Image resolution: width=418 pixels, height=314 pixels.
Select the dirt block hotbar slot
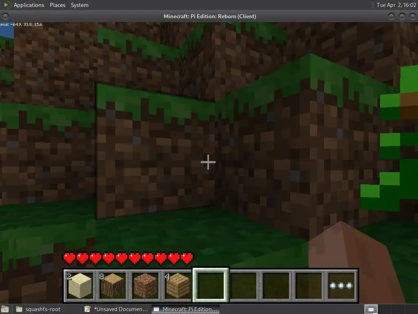coord(145,285)
